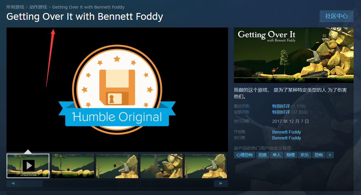Open developer Bennett Foddy link
The image size is (361, 195).
287,132
